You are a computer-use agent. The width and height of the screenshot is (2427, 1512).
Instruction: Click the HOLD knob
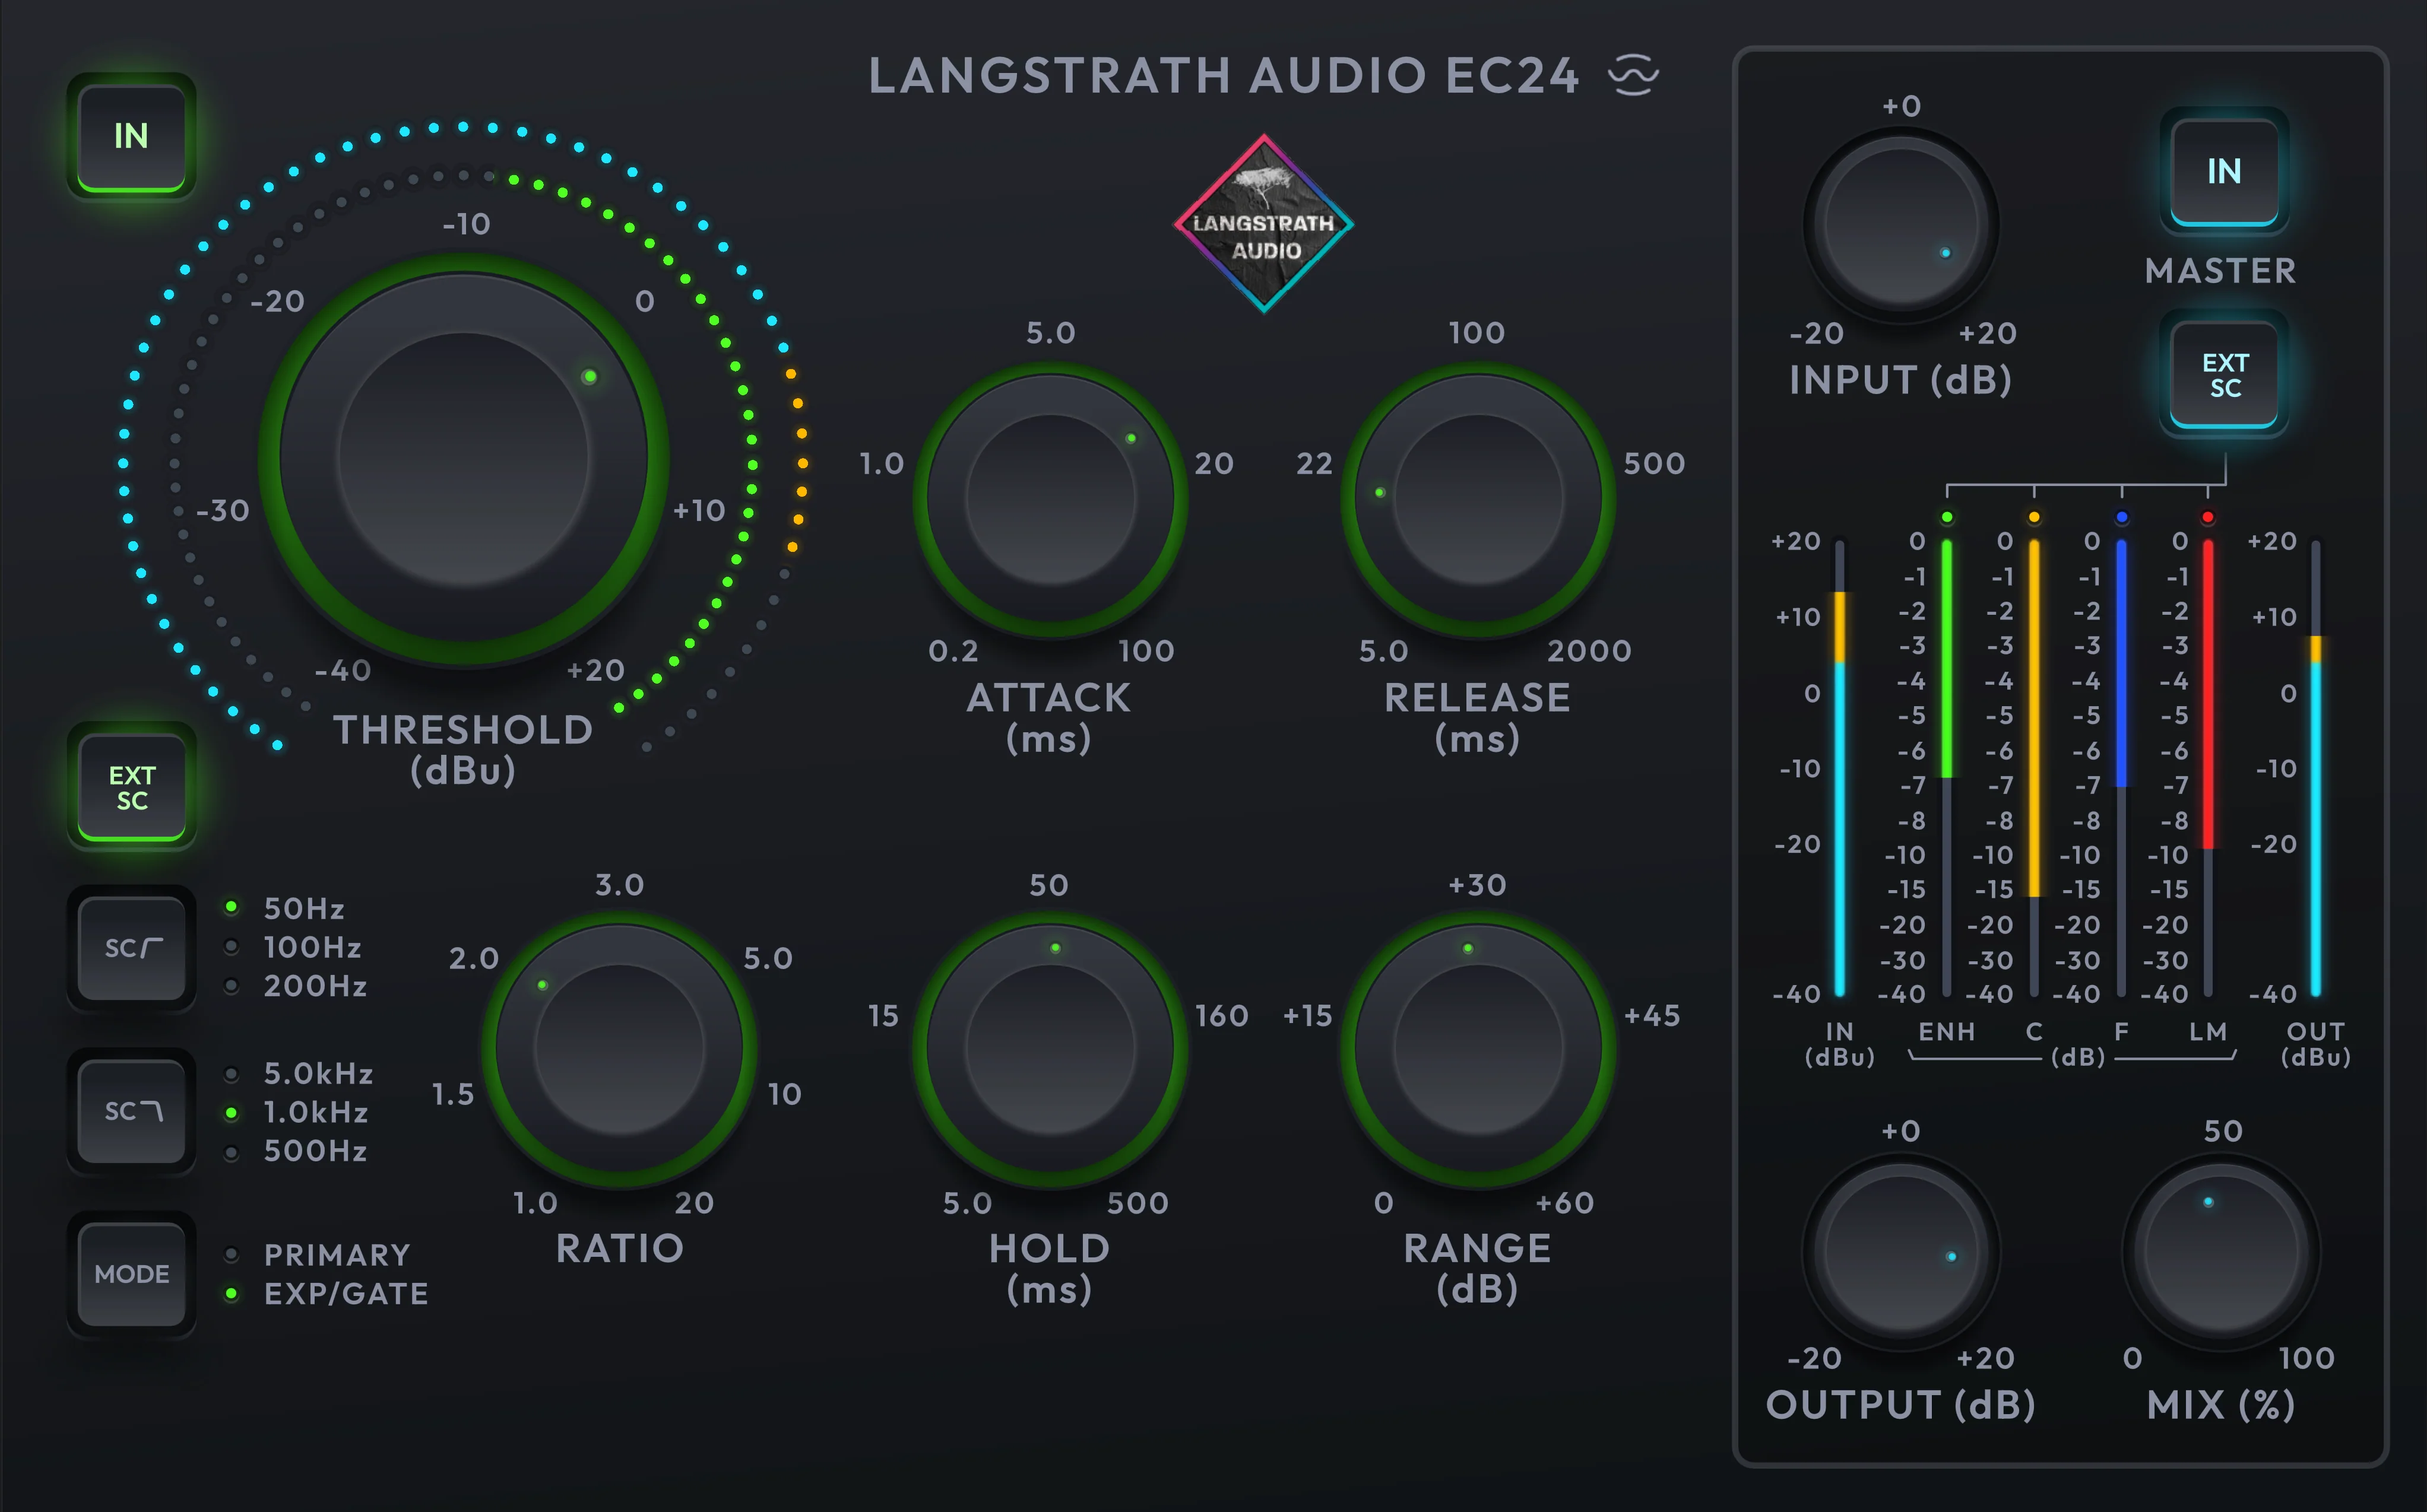pos(1050,1048)
